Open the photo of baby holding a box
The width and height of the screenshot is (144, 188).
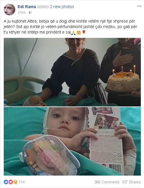[72, 141]
